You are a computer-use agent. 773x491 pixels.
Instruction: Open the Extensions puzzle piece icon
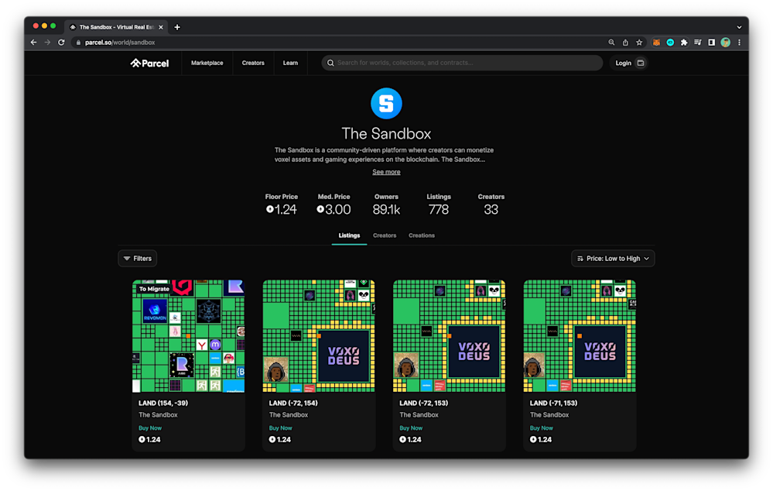click(684, 43)
